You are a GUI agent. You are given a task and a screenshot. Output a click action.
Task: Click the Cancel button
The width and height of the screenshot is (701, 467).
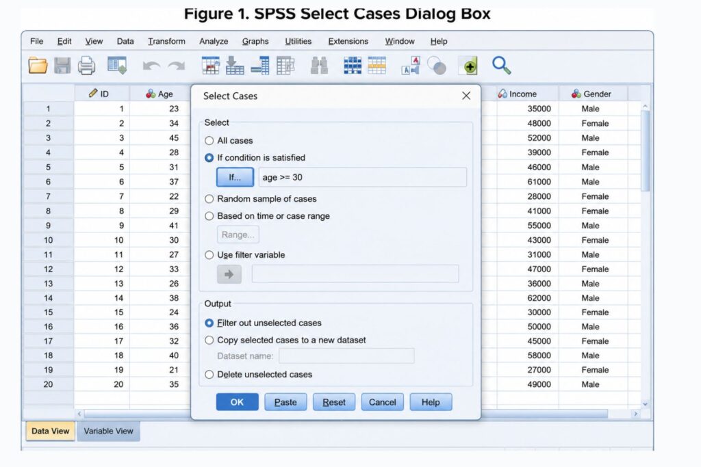click(382, 402)
